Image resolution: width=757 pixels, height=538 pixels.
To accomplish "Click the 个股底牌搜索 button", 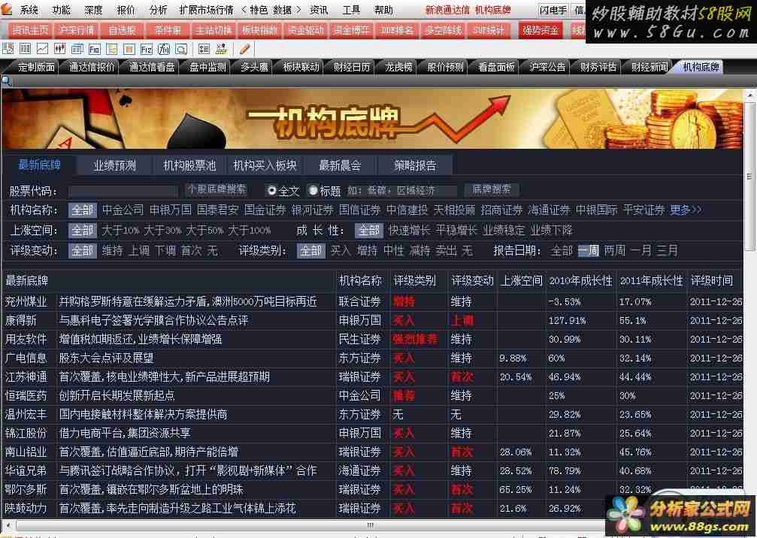I will (217, 189).
